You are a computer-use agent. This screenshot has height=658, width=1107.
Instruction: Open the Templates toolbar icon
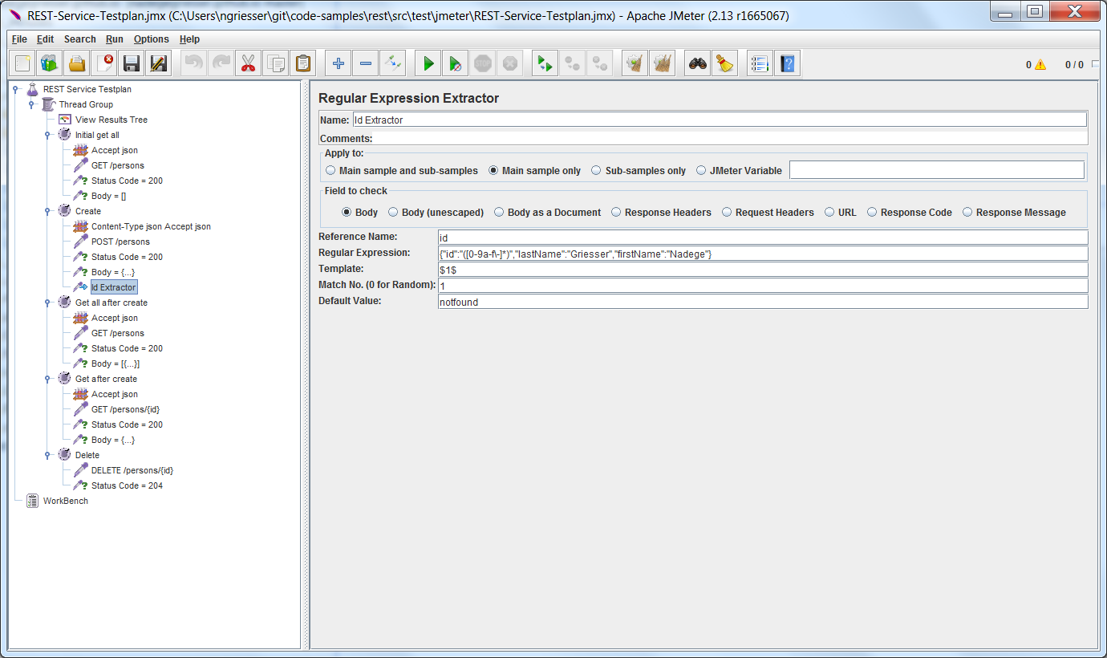coord(50,63)
